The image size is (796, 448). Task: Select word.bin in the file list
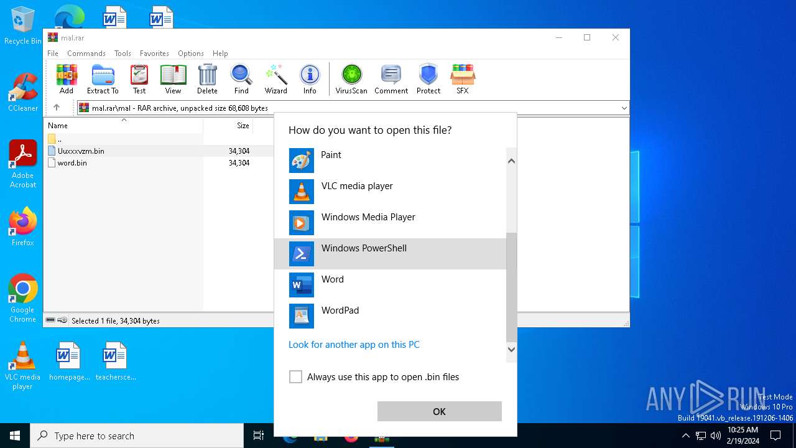coord(72,163)
